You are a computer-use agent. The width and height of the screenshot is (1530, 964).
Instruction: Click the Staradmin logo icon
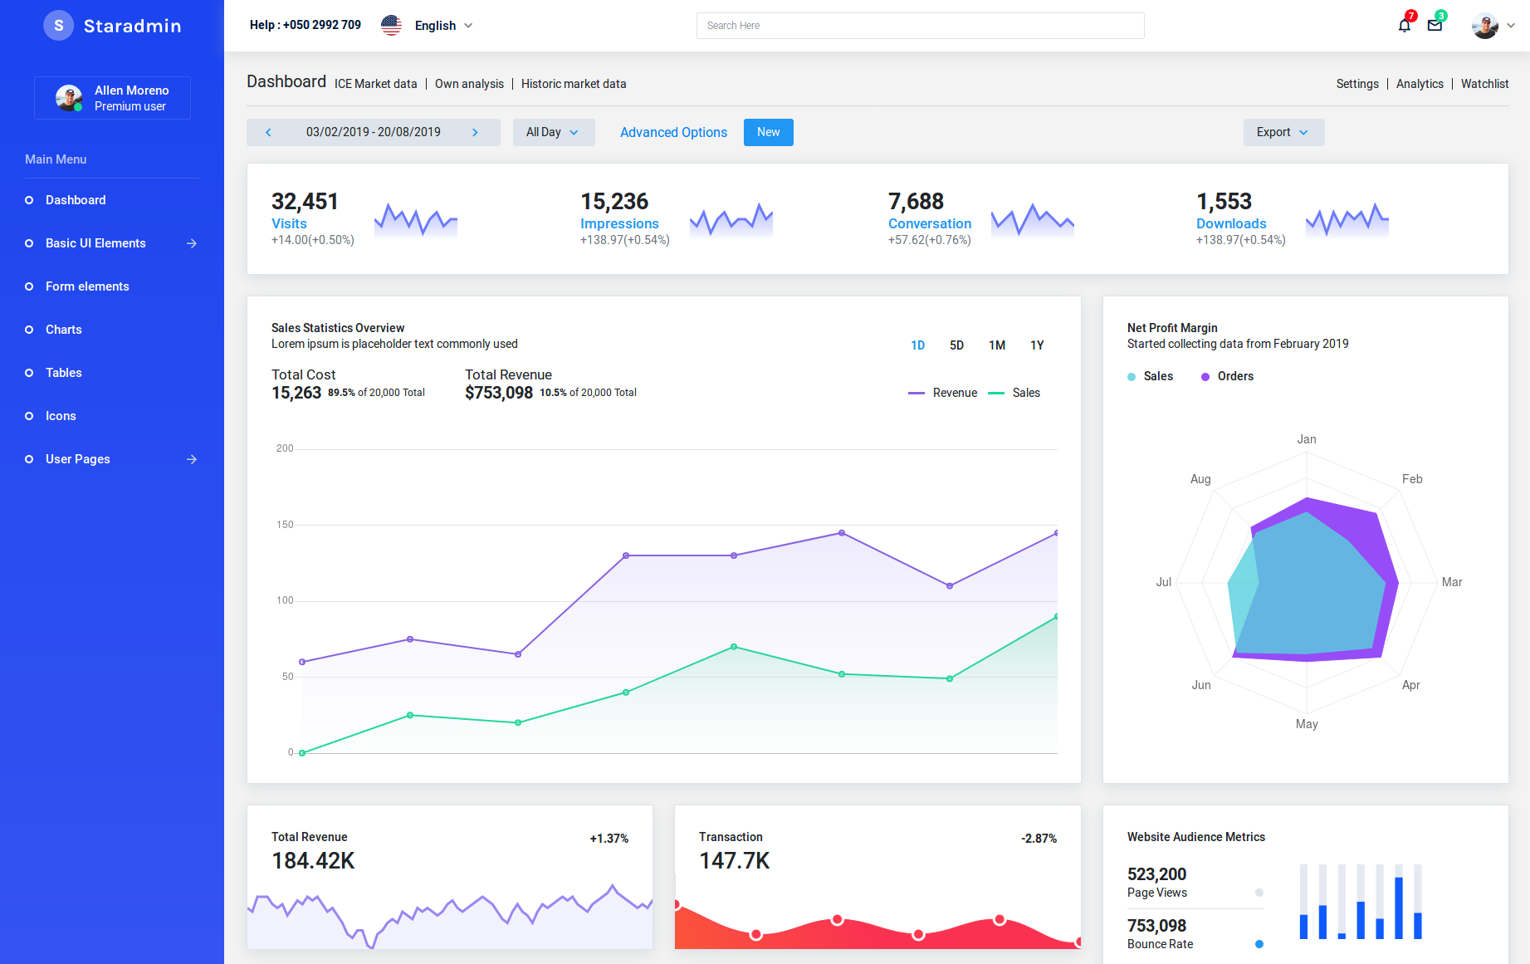coord(58,25)
